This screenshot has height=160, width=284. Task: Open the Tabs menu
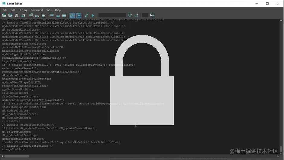click(49, 10)
